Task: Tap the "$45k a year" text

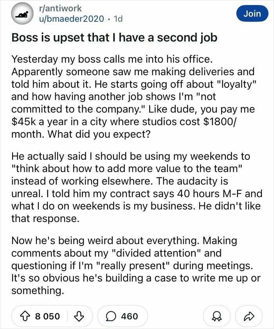Action: [39, 122]
